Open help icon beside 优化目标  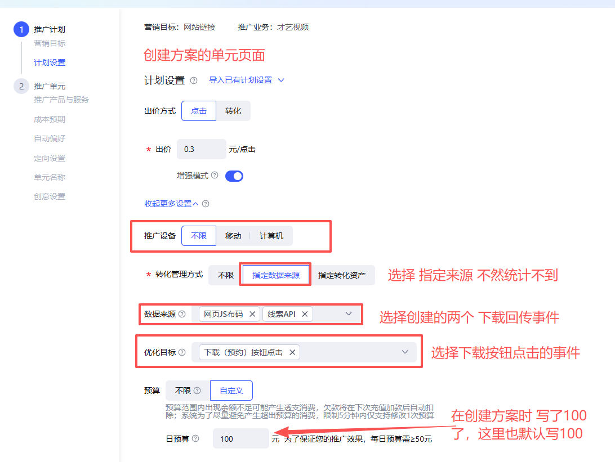click(x=182, y=352)
